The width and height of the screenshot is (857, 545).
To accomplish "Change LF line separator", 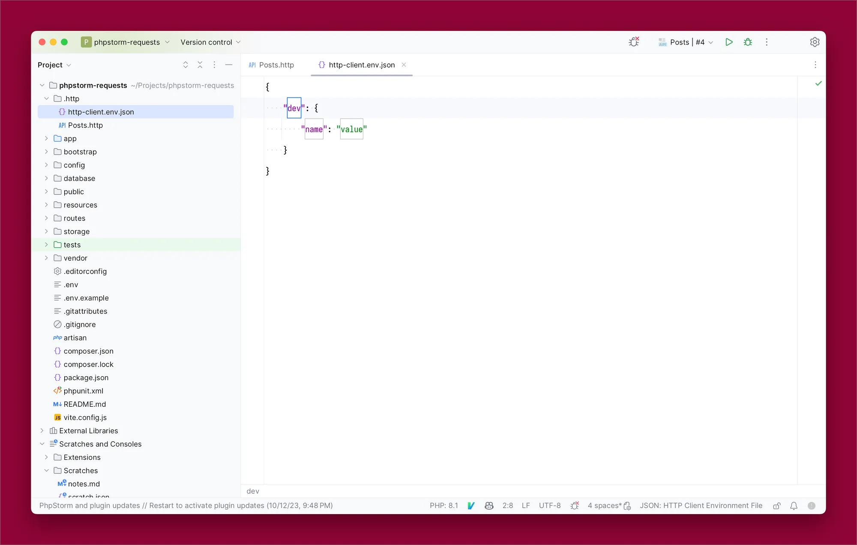I will coord(526,506).
